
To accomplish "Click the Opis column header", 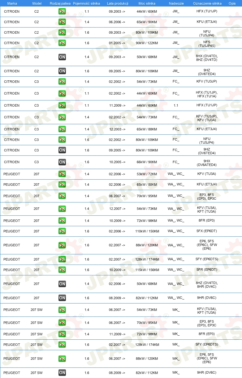I will [232, 3].
